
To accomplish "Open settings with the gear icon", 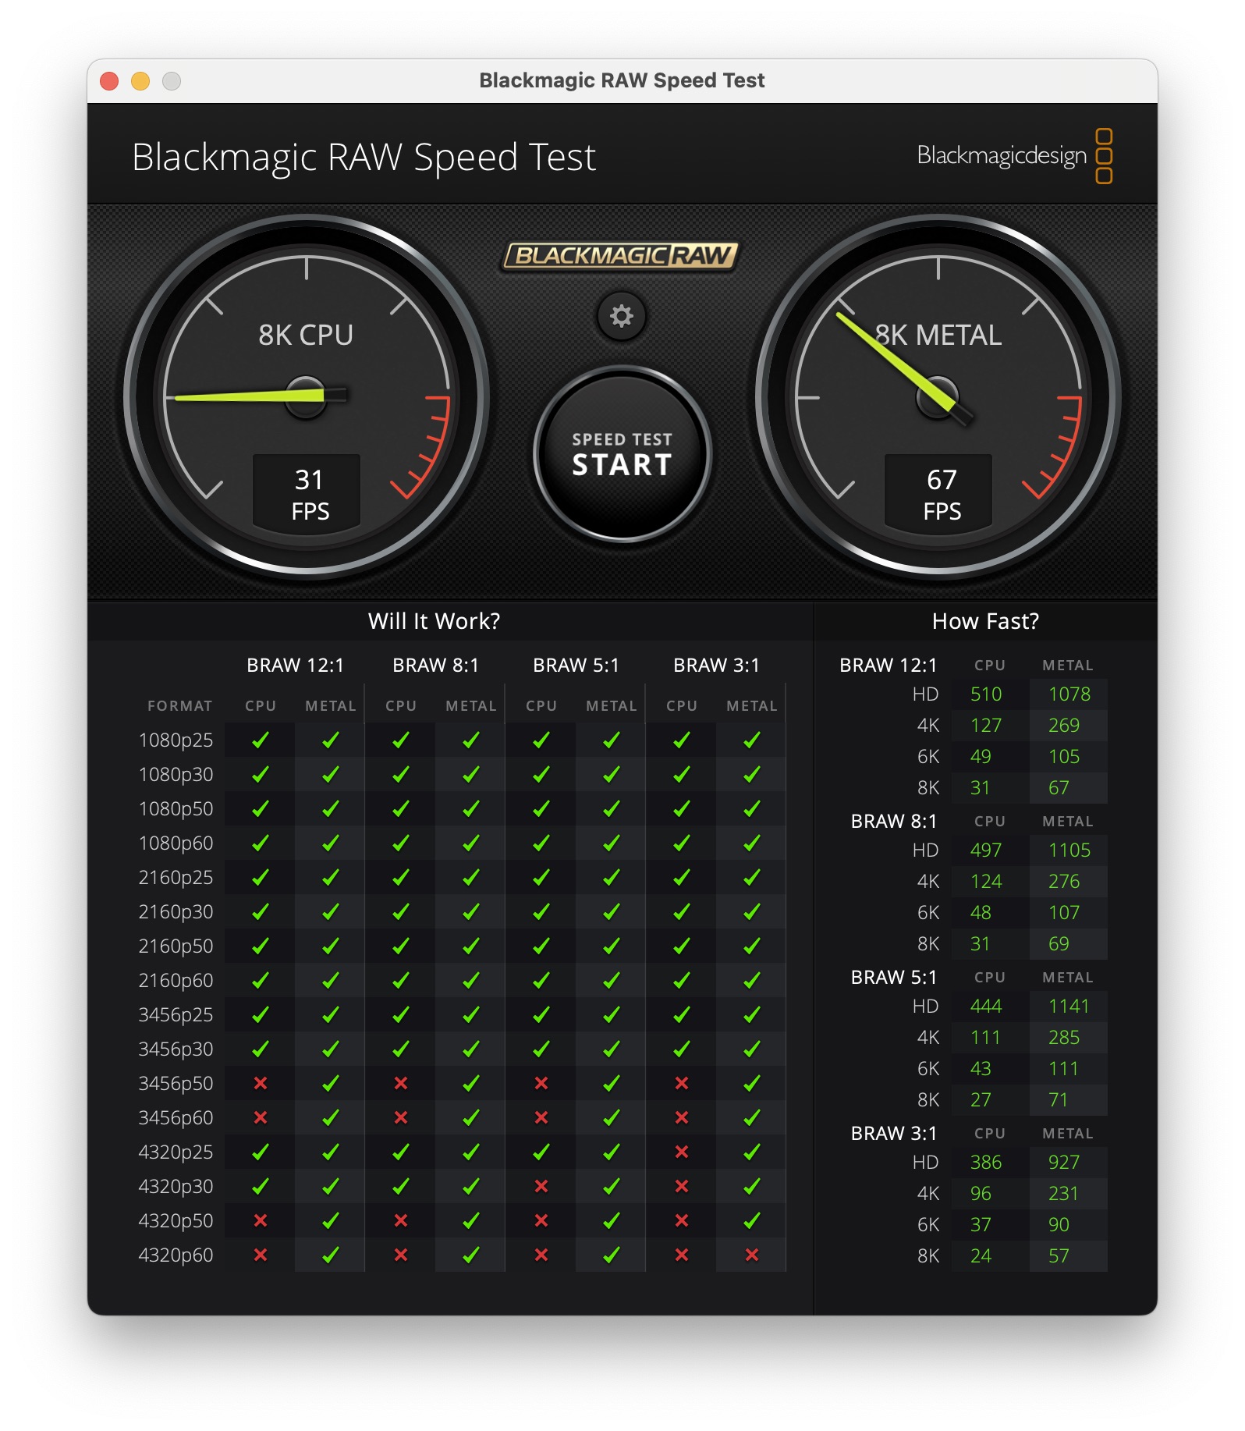I will point(622,316).
